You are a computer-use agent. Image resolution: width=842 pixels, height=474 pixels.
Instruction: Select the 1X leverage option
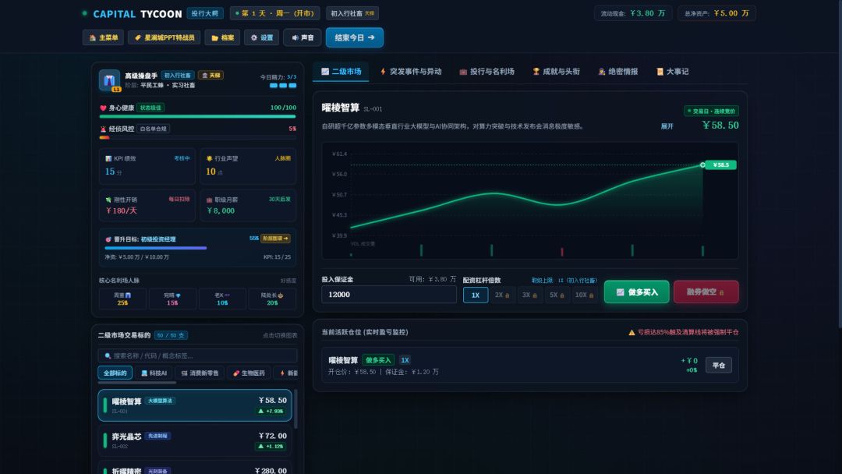click(x=476, y=295)
